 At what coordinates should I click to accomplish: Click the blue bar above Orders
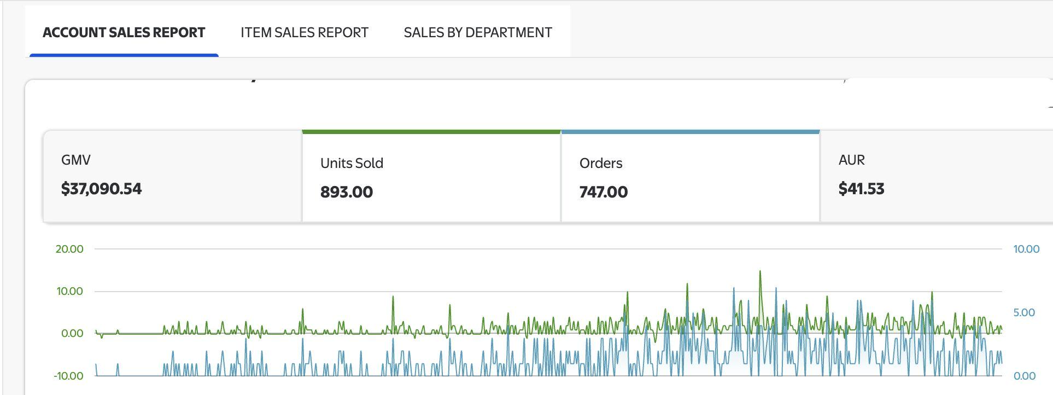coord(690,132)
